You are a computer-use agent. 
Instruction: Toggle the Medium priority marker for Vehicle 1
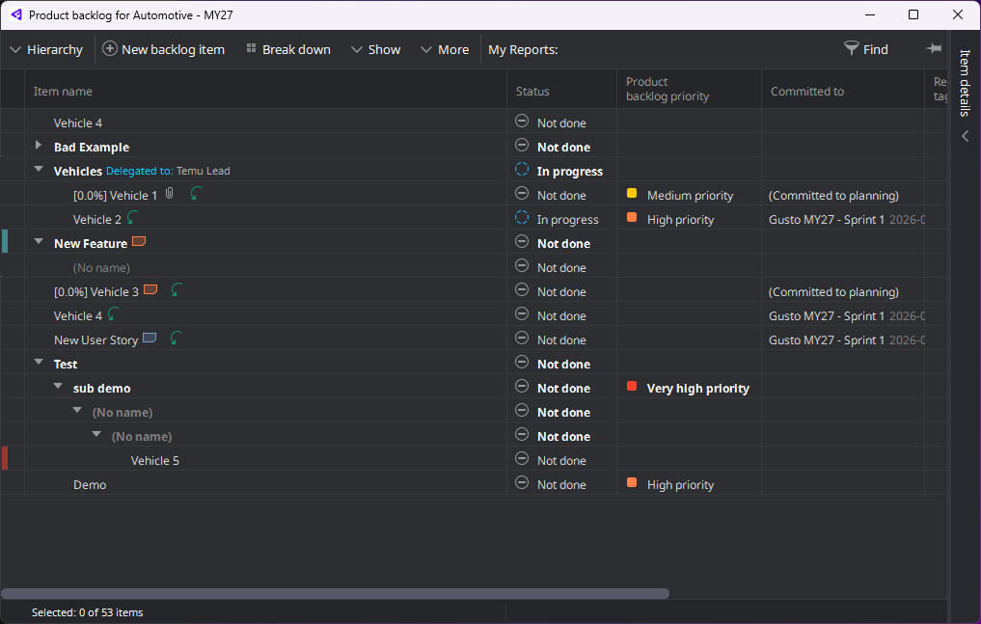click(634, 195)
